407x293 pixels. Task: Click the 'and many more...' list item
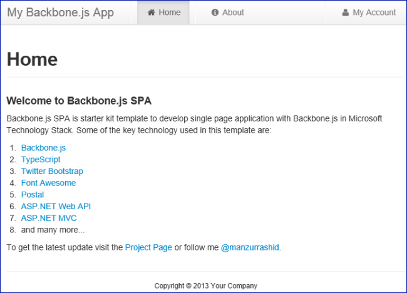click(53, 230)
